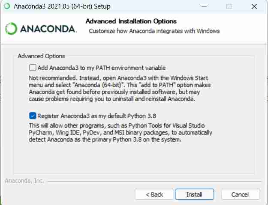
Task: Click the 'Add Anaconda3 to my PATH' label text
Action: point(102,68)
